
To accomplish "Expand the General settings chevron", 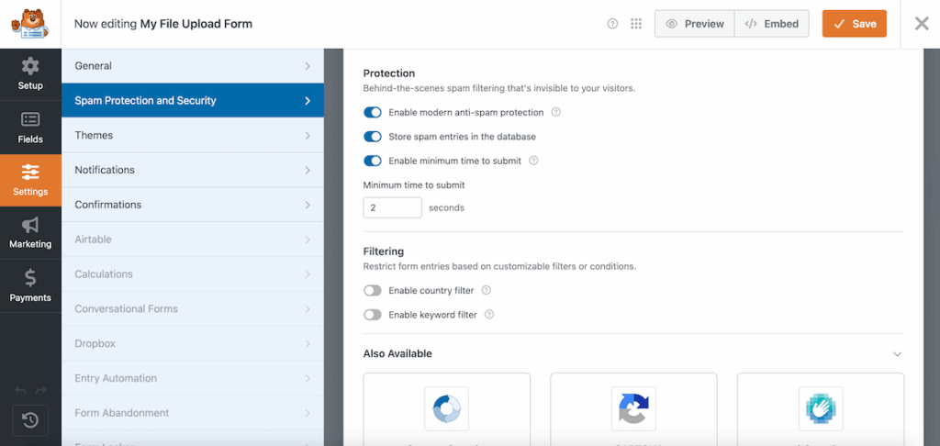I will click(307, 66).
